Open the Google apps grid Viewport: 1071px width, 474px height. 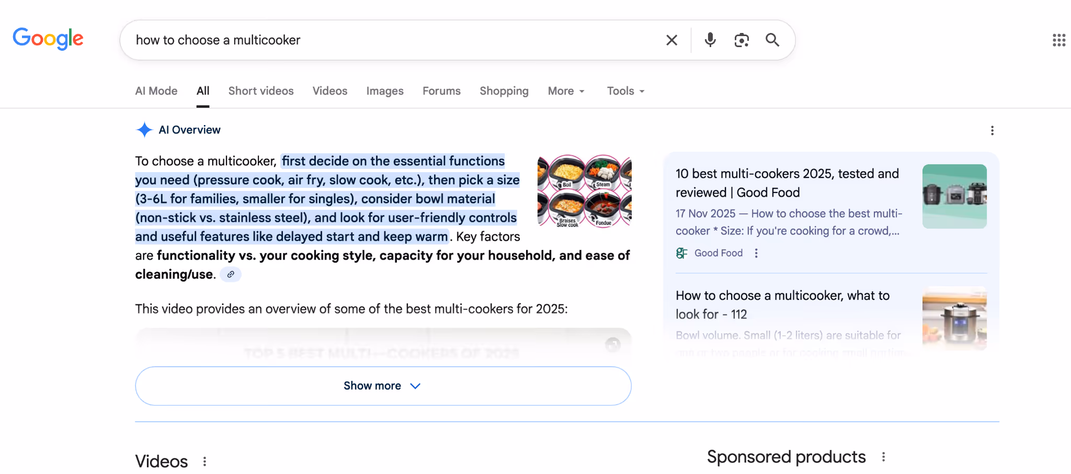(x=1059, y=40)
